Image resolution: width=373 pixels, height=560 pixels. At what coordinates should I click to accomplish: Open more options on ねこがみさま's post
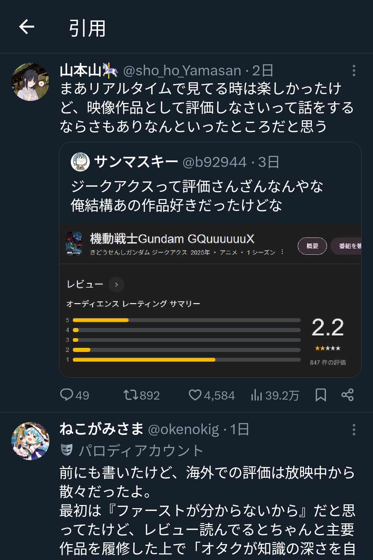pos(354,430)
